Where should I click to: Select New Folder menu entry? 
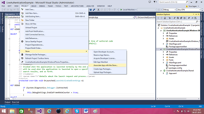pyautogui.click(x=54, y=20)
